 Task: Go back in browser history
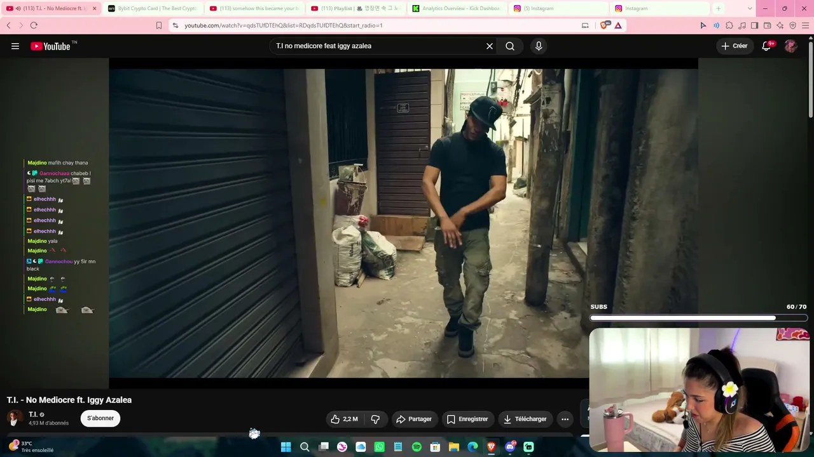click(x=8, y=25)
